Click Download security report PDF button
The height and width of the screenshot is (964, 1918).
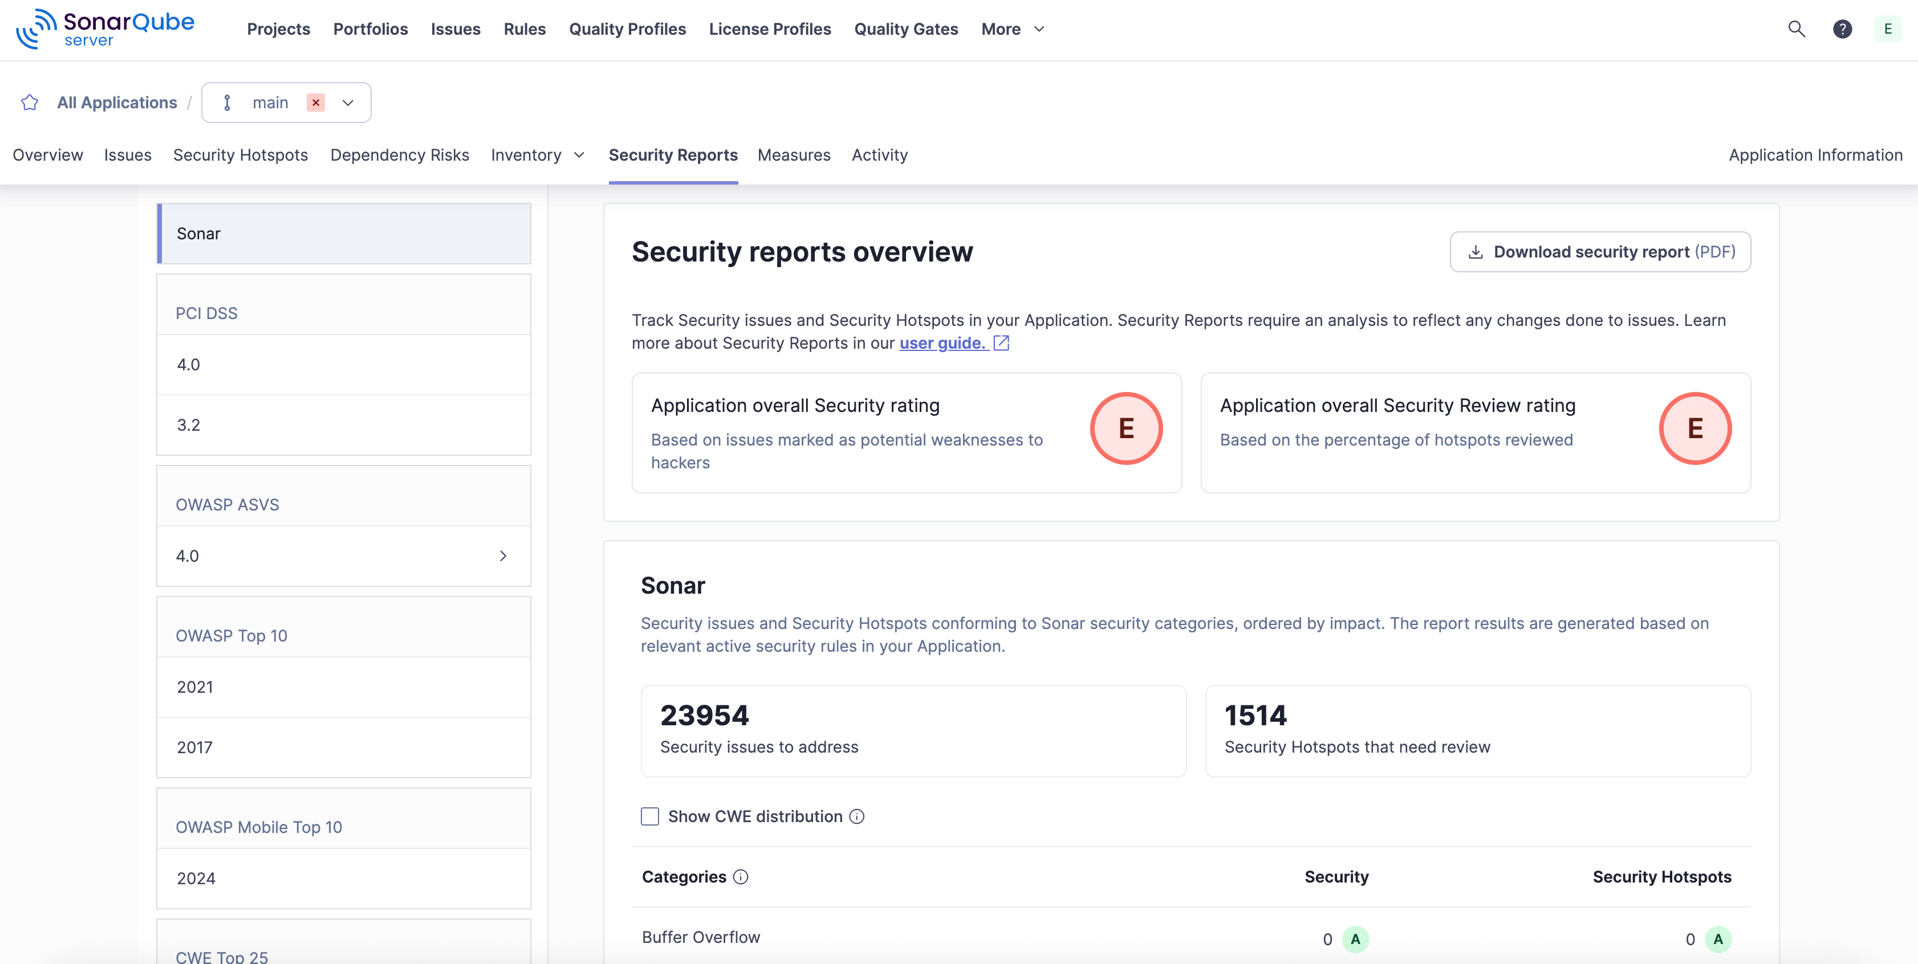point(1600,251)
